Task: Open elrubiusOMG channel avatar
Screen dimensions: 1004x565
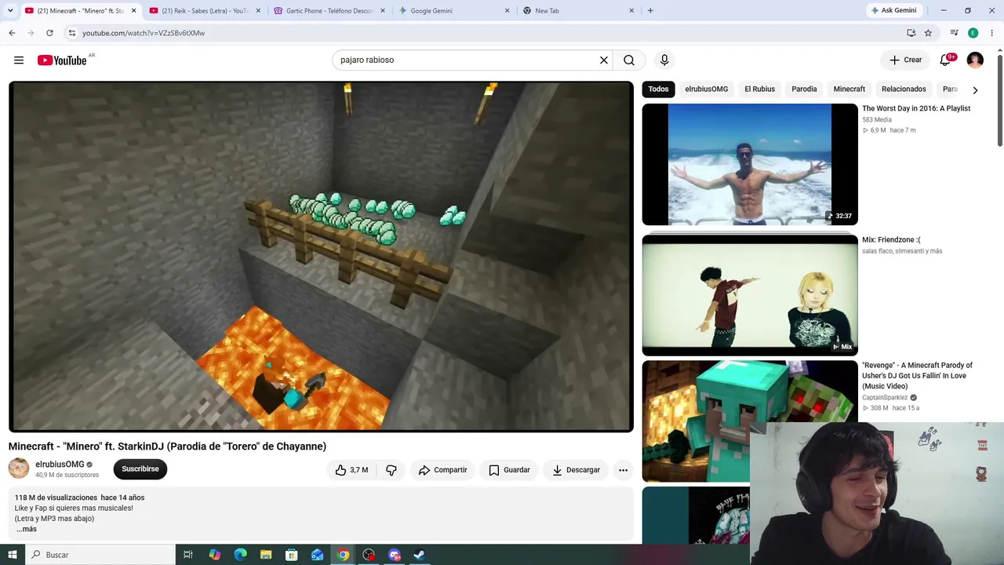Action: point(19,468)
